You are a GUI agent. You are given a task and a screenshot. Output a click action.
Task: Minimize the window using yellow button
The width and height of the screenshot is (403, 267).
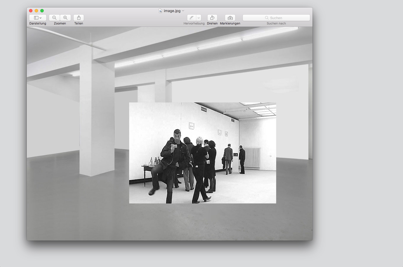click(x=36, y=11)
